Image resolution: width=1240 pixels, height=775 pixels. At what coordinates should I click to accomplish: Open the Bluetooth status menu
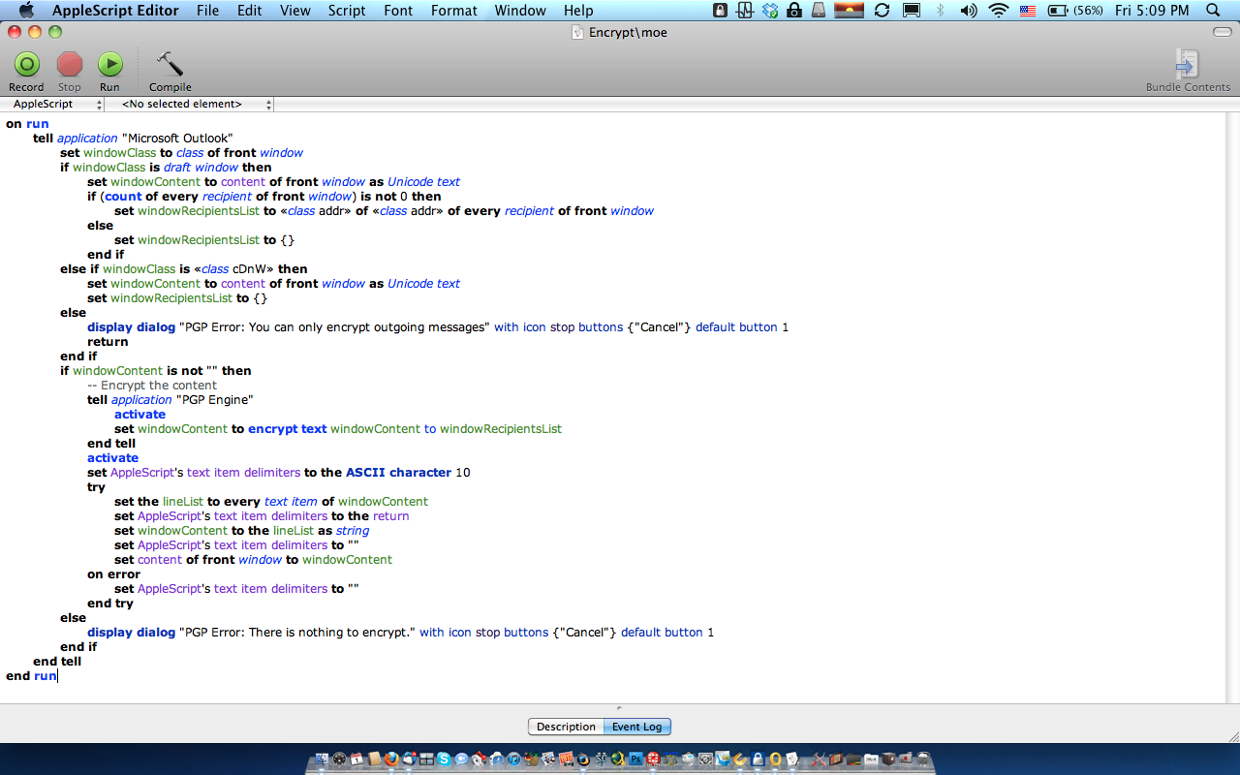click(940, 11)
